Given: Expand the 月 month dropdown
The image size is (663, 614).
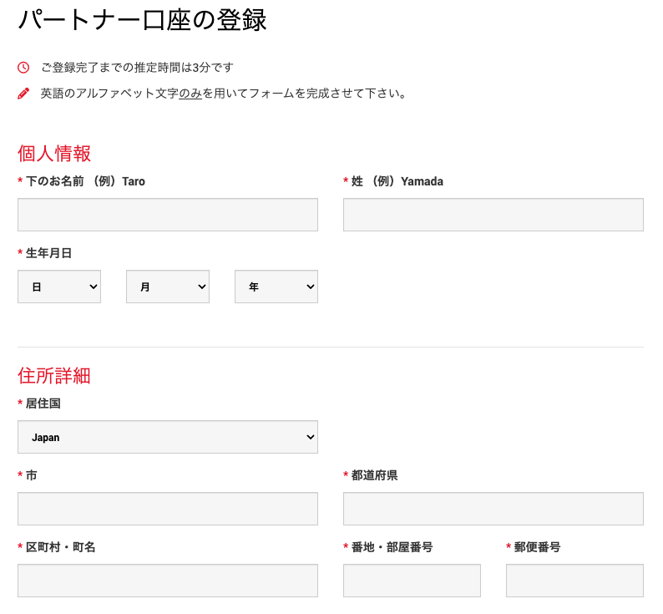Looking at the screenshot, I should tap(167, 287).
